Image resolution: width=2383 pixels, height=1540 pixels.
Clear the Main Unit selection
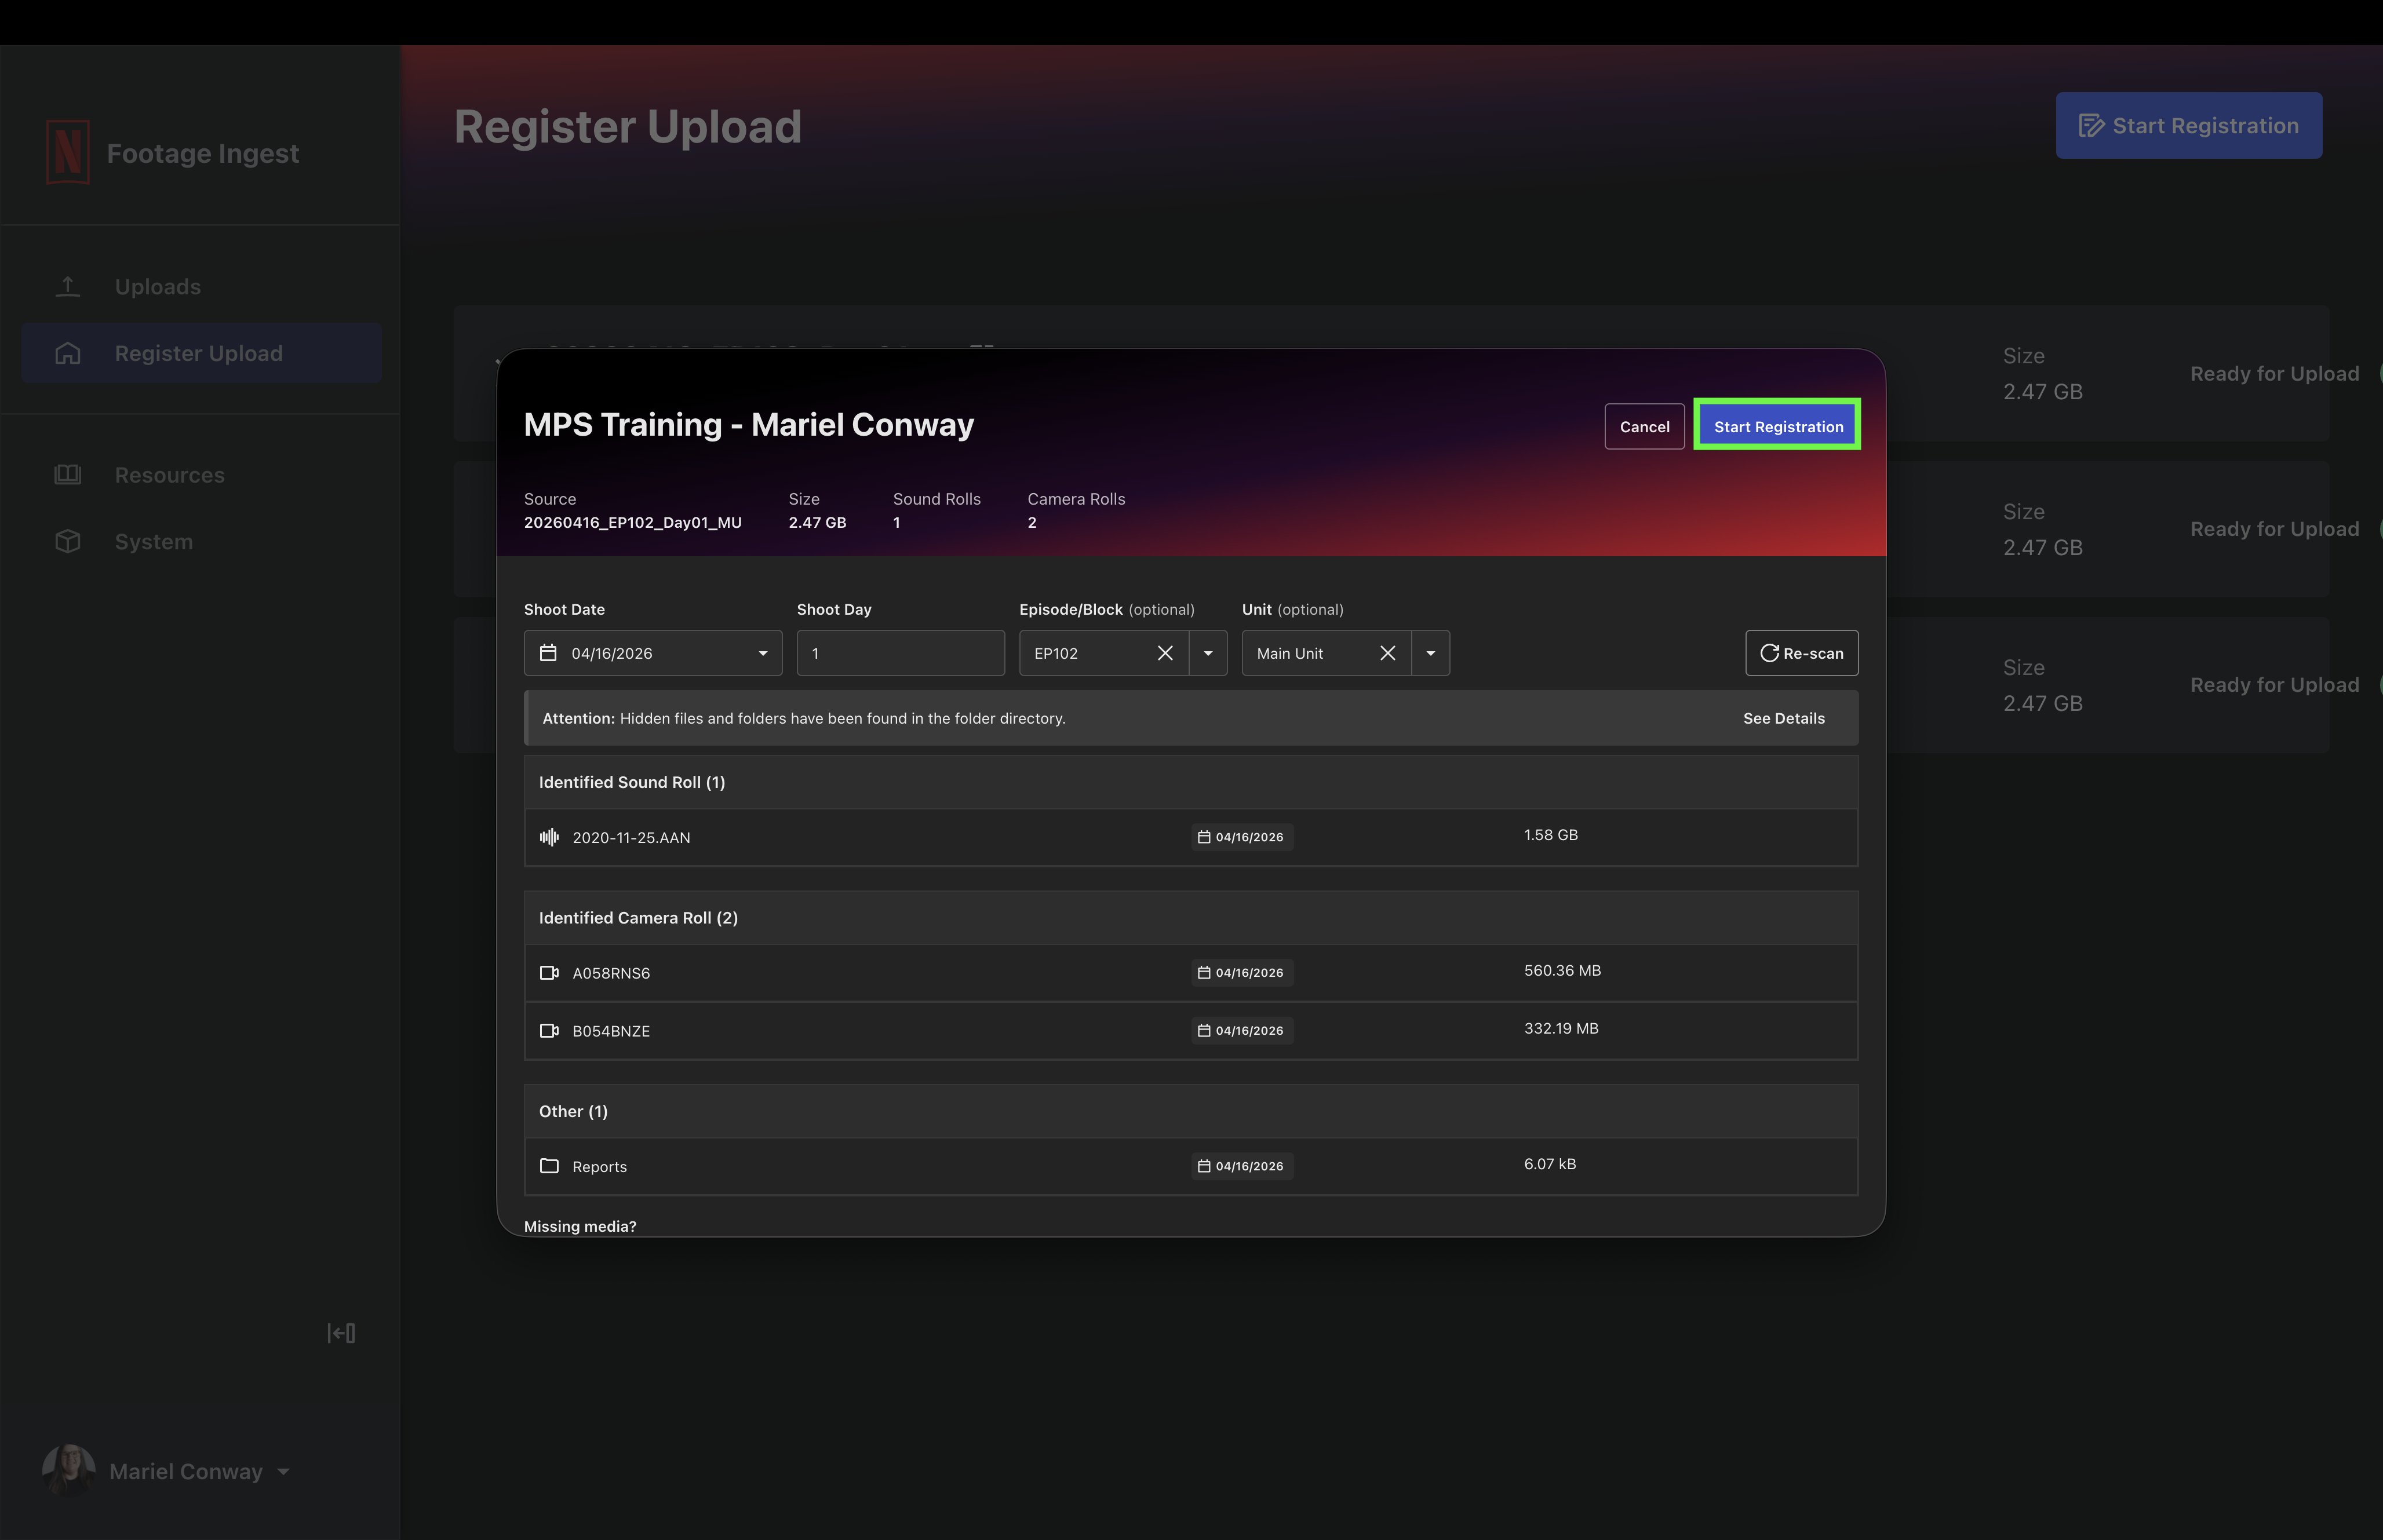coord(1387,653)
